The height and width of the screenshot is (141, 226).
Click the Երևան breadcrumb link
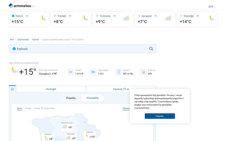click(36, 39)
